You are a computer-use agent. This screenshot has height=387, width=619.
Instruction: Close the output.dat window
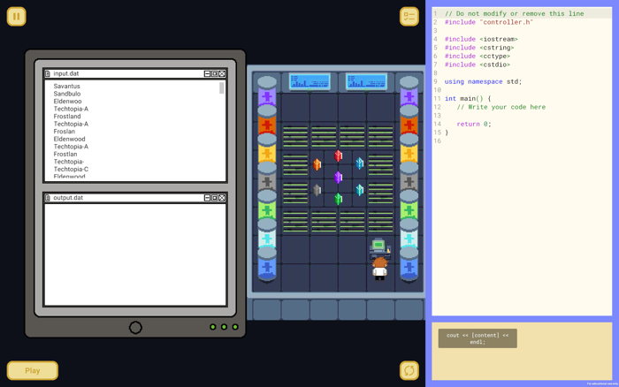pyautogui.click(x=222, y=198)
